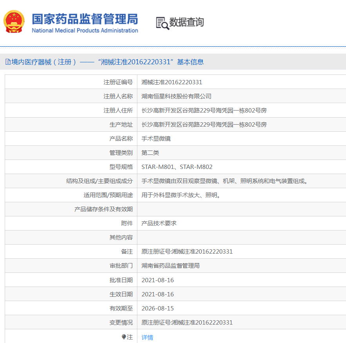Screen dimensions: 346x343
Task: Click the 第二类 category value
Action: pyautogui.click(x=150, y=153)
